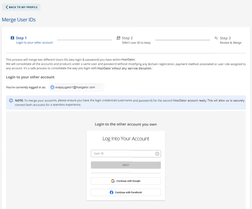Click the Step 2 user list icon
252x209 pixels.
118,38
